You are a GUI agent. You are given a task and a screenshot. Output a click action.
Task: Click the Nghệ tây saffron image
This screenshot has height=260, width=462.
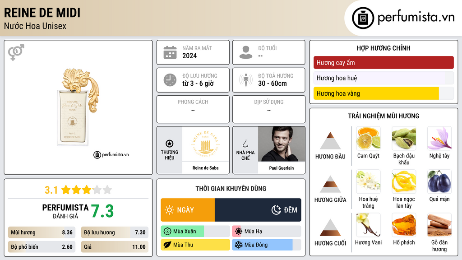(x=439, y=138)
